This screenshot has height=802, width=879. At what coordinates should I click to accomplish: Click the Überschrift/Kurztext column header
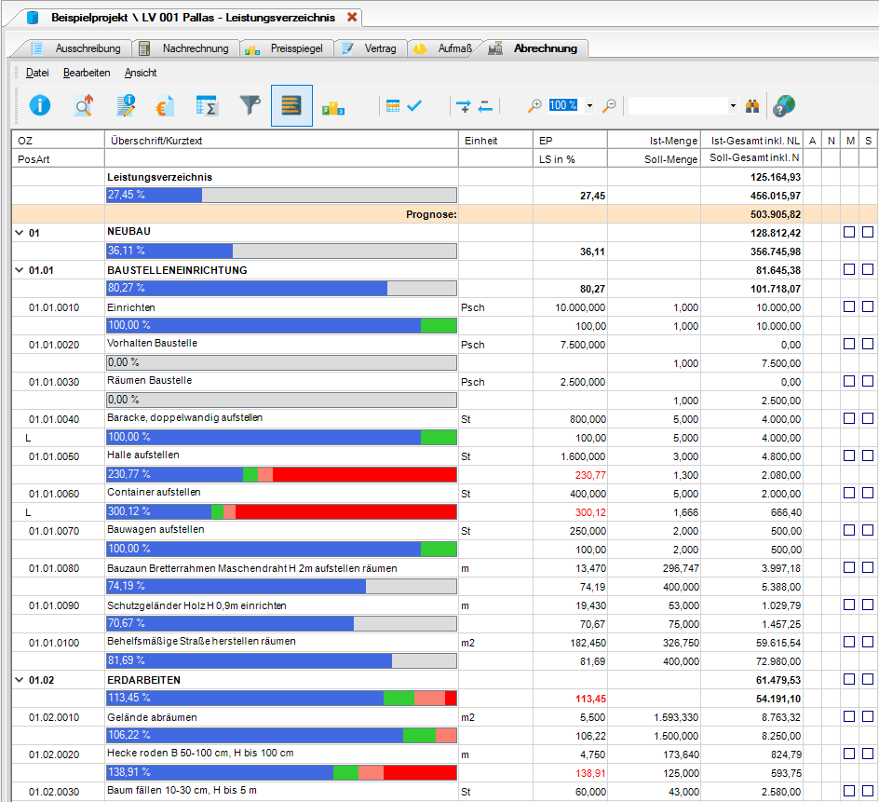[281, 141]
